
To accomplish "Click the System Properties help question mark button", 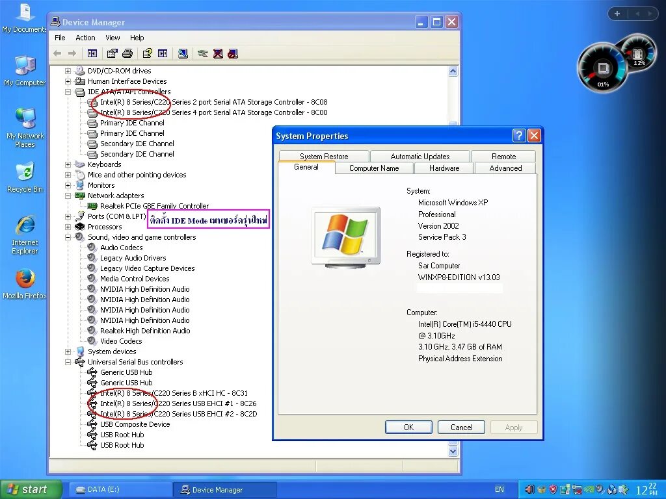I will tap(519, 136).
